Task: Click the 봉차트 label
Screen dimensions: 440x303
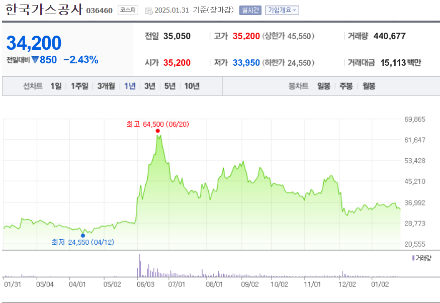Action: (x=298, y=86)
